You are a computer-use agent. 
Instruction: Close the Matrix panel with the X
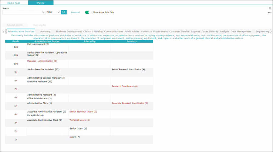[x=270, y=8]
